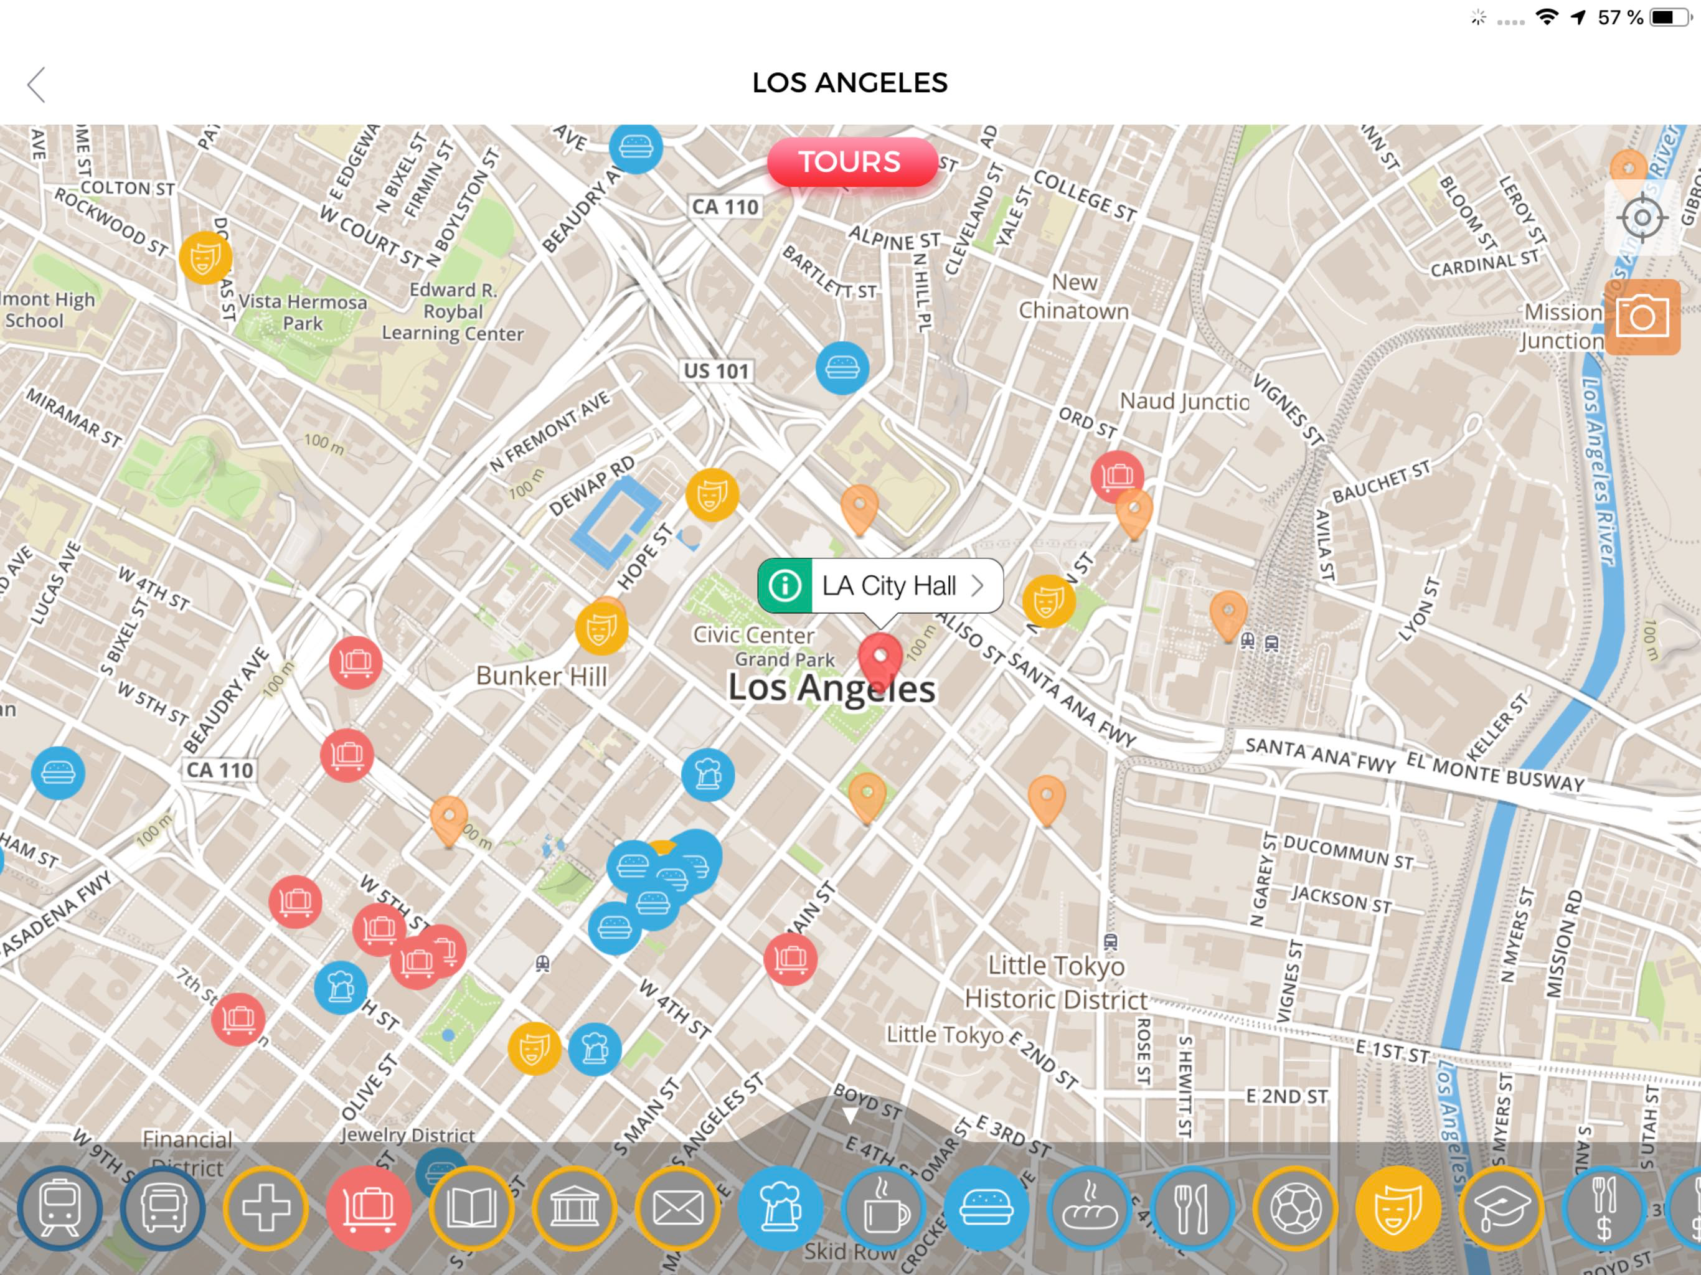1701x1275 pixels.
Task: Select orange pin north of LA City Hall callout
Action: click(860, 509)
